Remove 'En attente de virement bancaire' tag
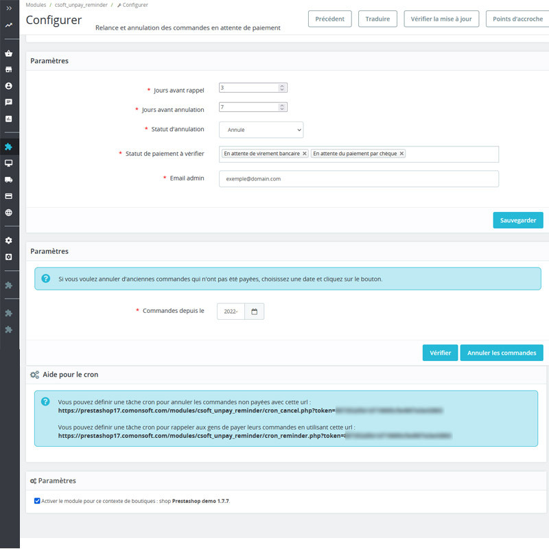The height and width of the screenshot is (549, 549). coord(305,154)
